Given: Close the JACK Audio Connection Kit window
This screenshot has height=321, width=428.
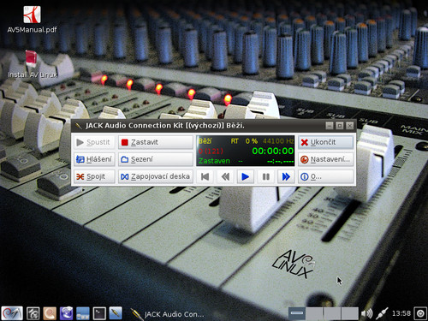Looking at the screenshot, I should coord(350,126).
